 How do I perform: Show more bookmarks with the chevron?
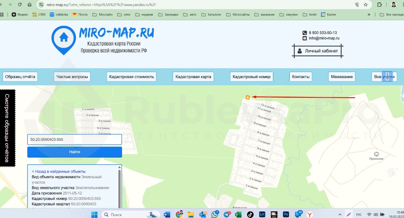[369, 15]
